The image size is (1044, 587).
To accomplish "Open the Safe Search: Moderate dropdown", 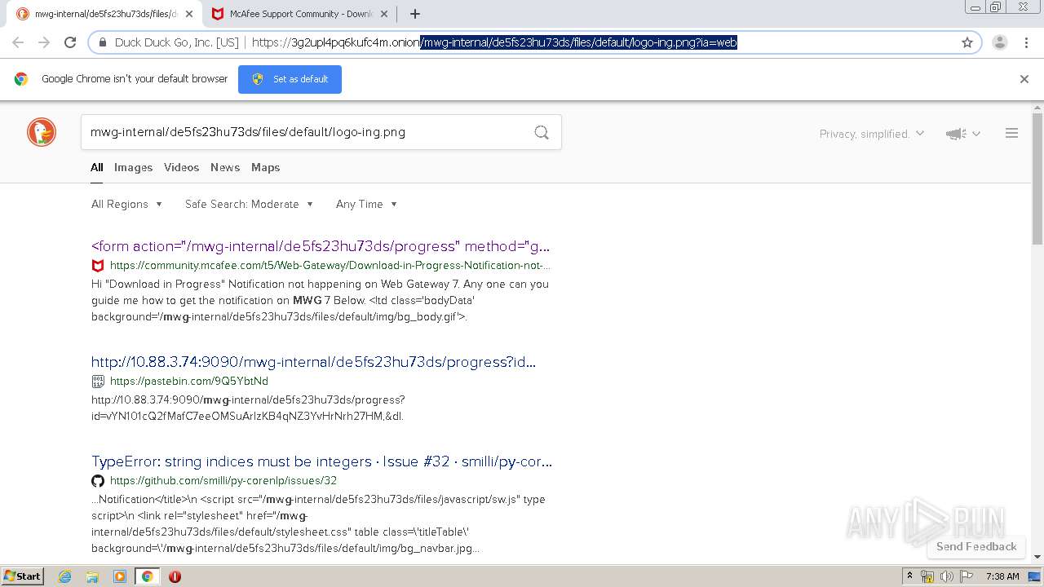I will (x=249, y=204).
